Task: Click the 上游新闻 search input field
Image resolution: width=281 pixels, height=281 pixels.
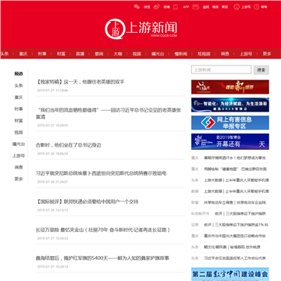Action: pos(222,69)
